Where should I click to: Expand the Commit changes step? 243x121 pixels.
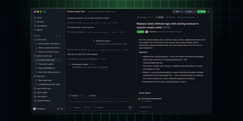pos(96,32)
